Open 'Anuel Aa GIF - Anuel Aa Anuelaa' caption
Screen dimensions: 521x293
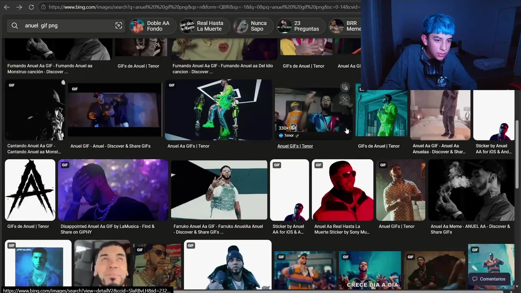pyautogui.click(x=439, y=149)
